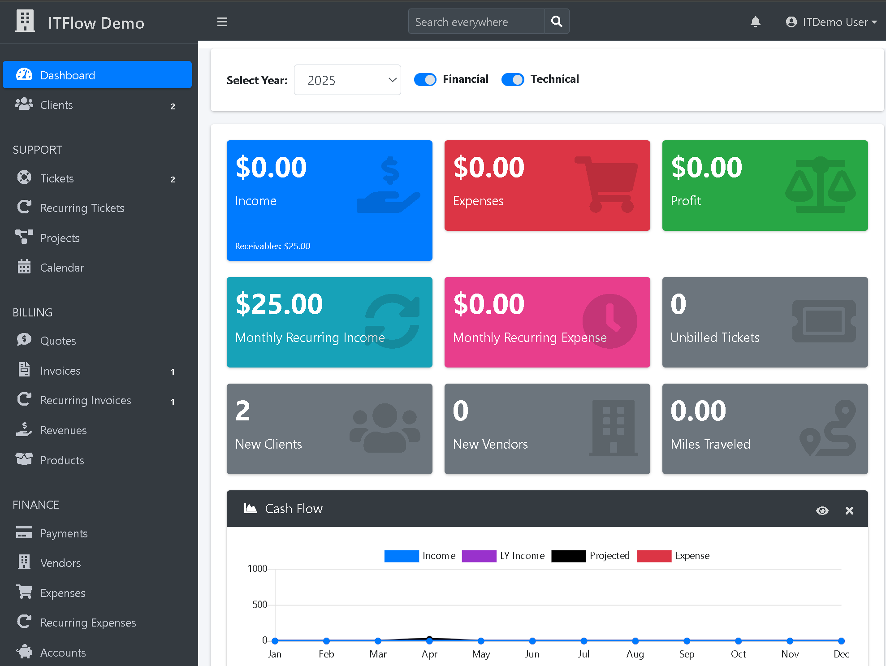Toggle the Income legend color swatch
The image size is (886, 666).
click(401, 556)
